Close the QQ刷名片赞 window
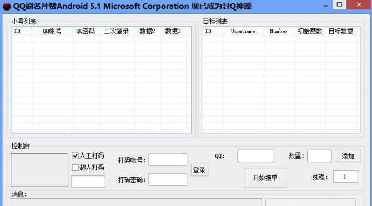Image resolution: width=372 pixels, height=206 pixels. (x=359, y=4)
